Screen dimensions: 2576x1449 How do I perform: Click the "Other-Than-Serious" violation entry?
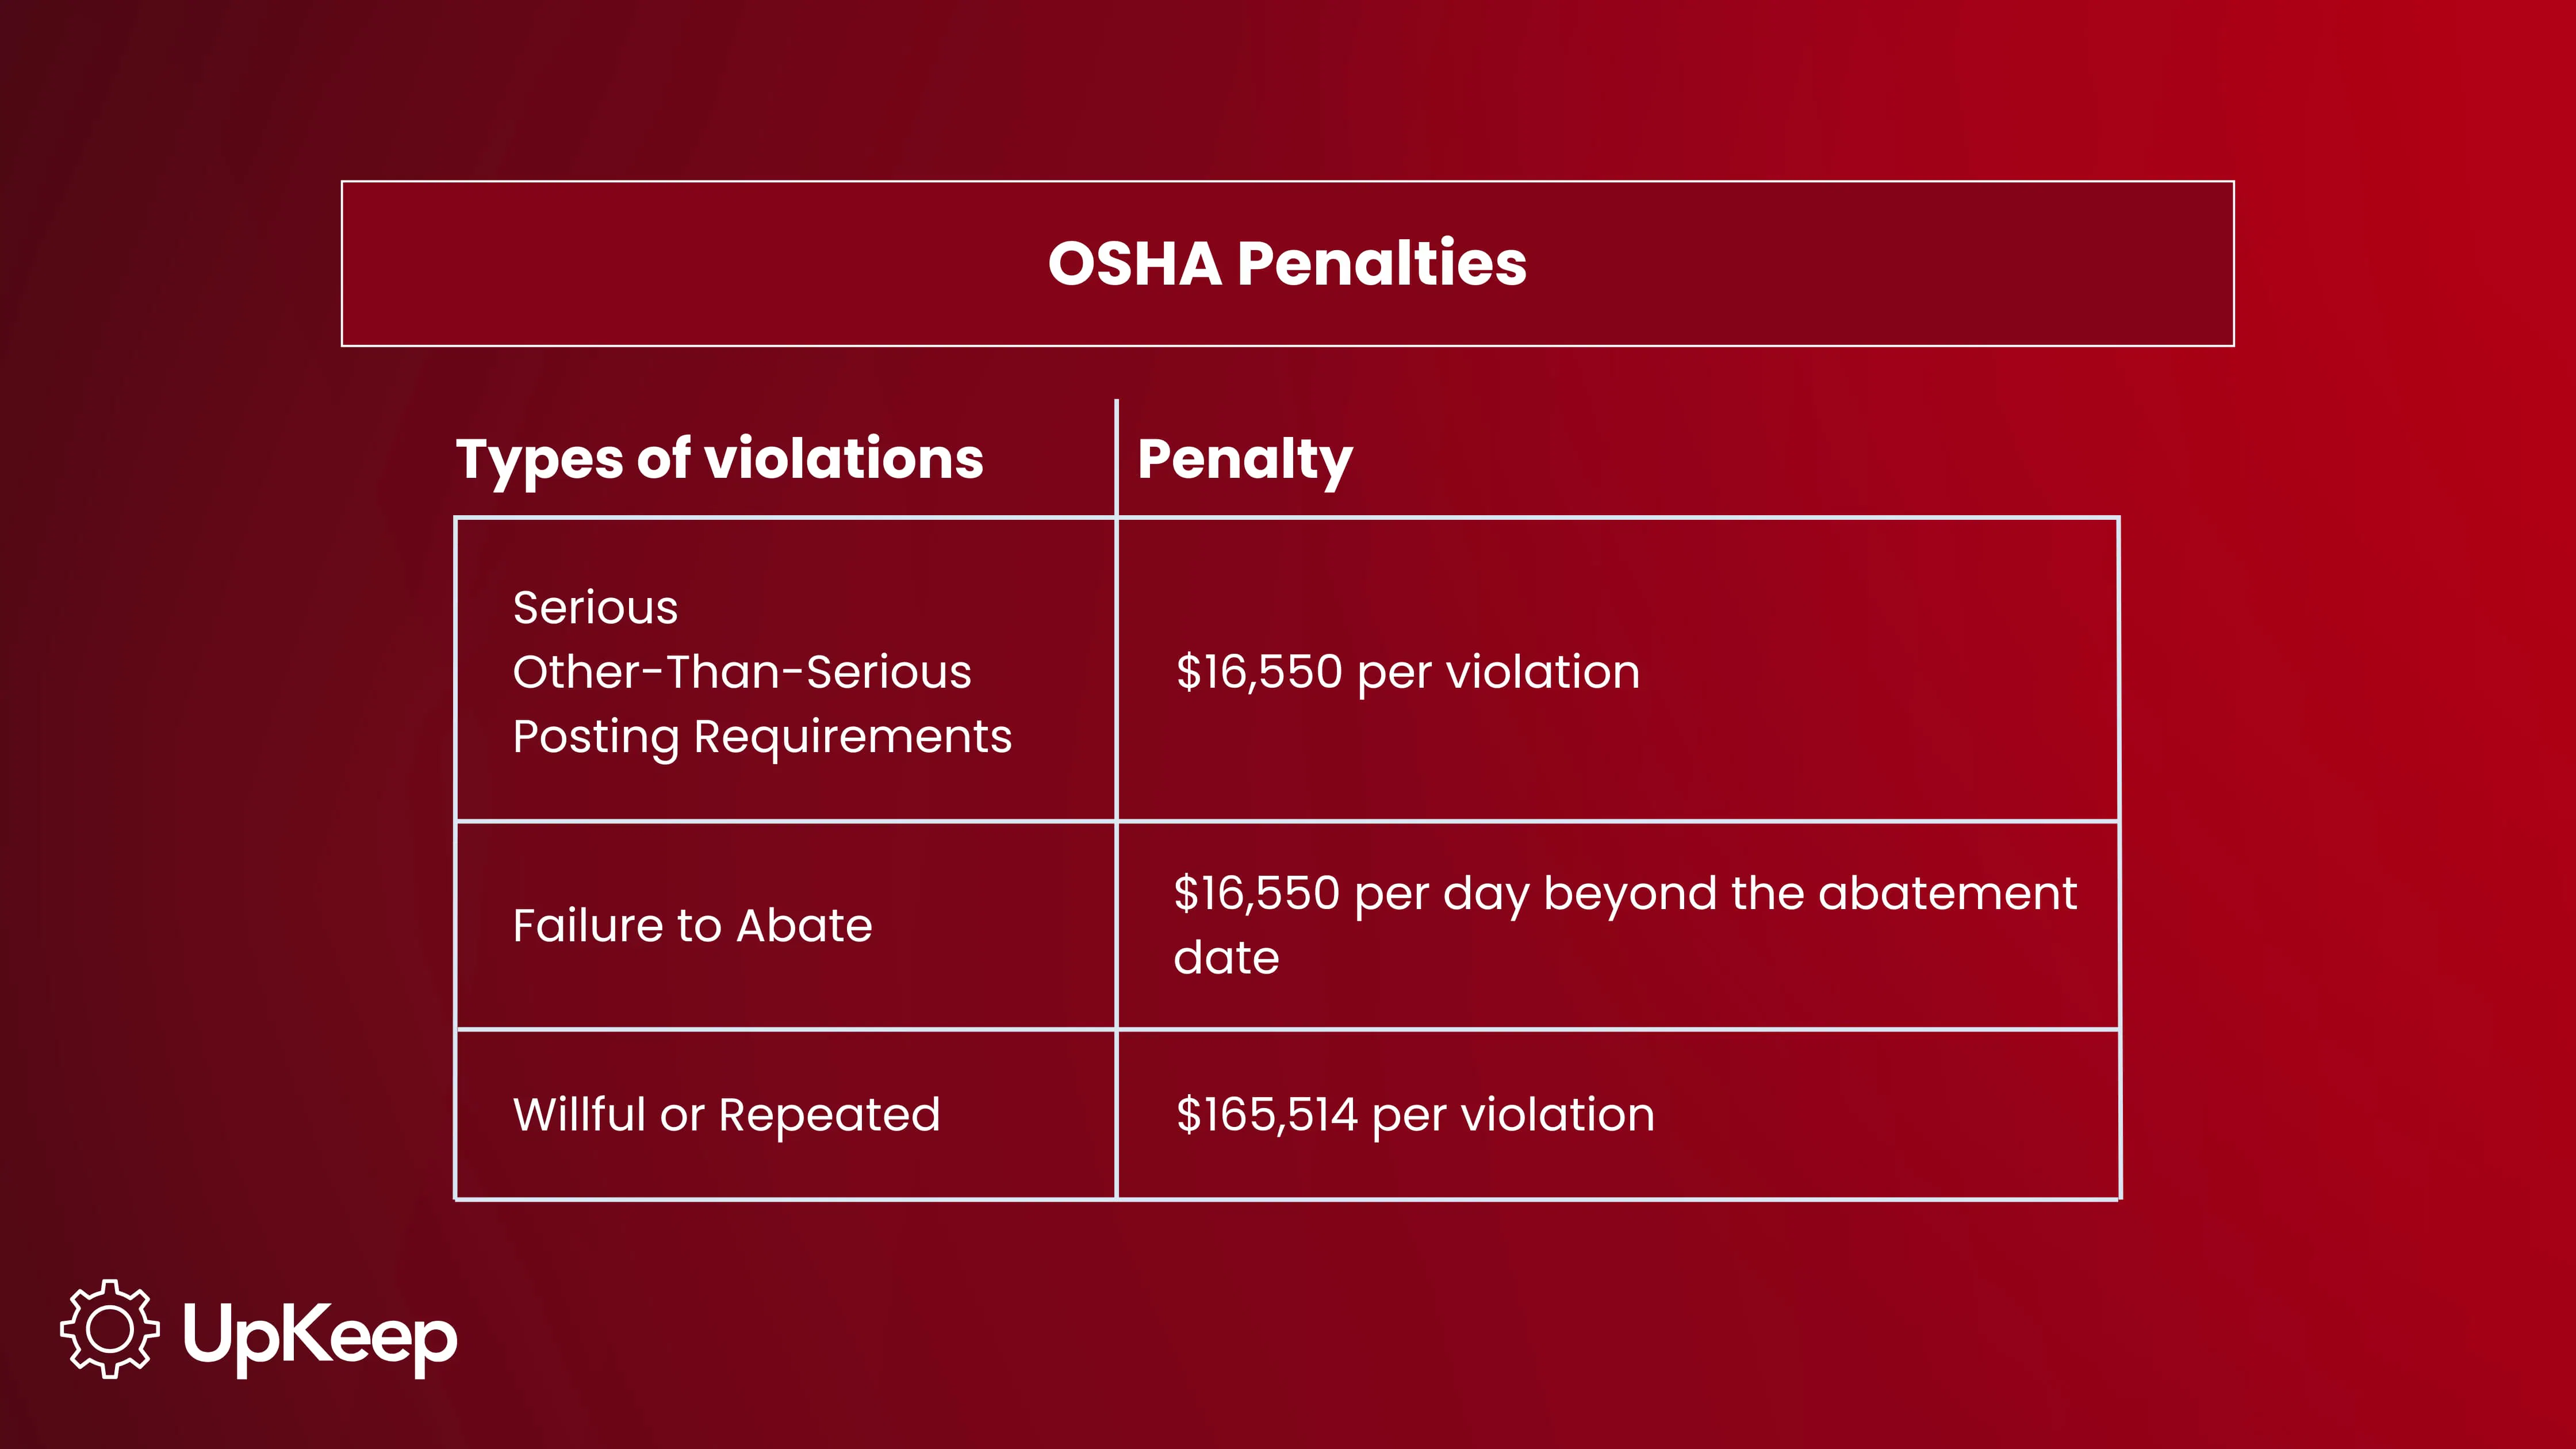coord(742,672)
